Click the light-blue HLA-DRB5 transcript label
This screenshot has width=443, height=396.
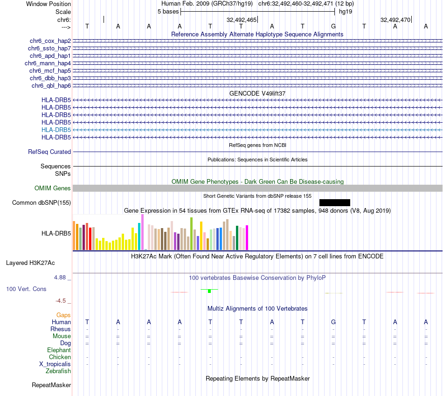coord(56,130)
